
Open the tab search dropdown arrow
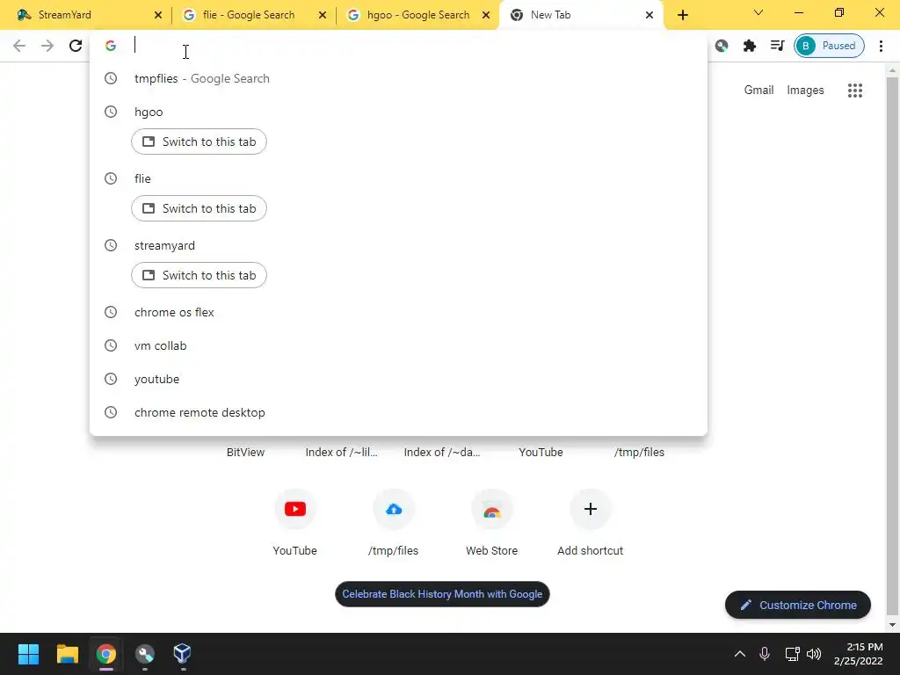tap(758, 12)
